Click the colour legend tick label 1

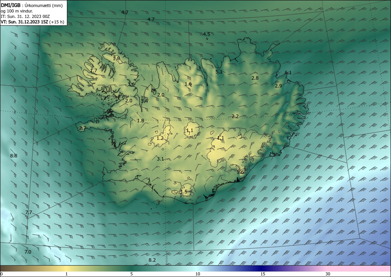tap(66, 274)
